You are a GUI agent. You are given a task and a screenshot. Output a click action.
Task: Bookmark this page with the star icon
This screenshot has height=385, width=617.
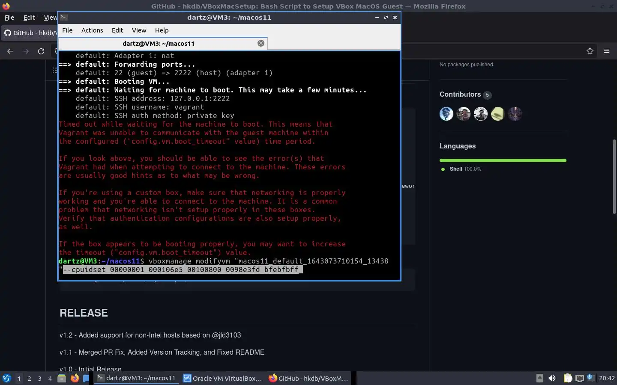click(x=590, y=51)
